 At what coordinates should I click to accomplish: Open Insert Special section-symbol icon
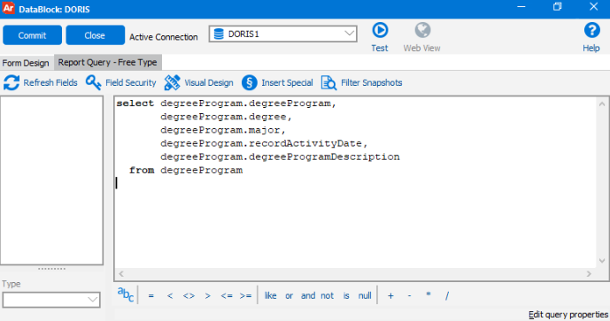pyautogui.click(x=250, y=83)
